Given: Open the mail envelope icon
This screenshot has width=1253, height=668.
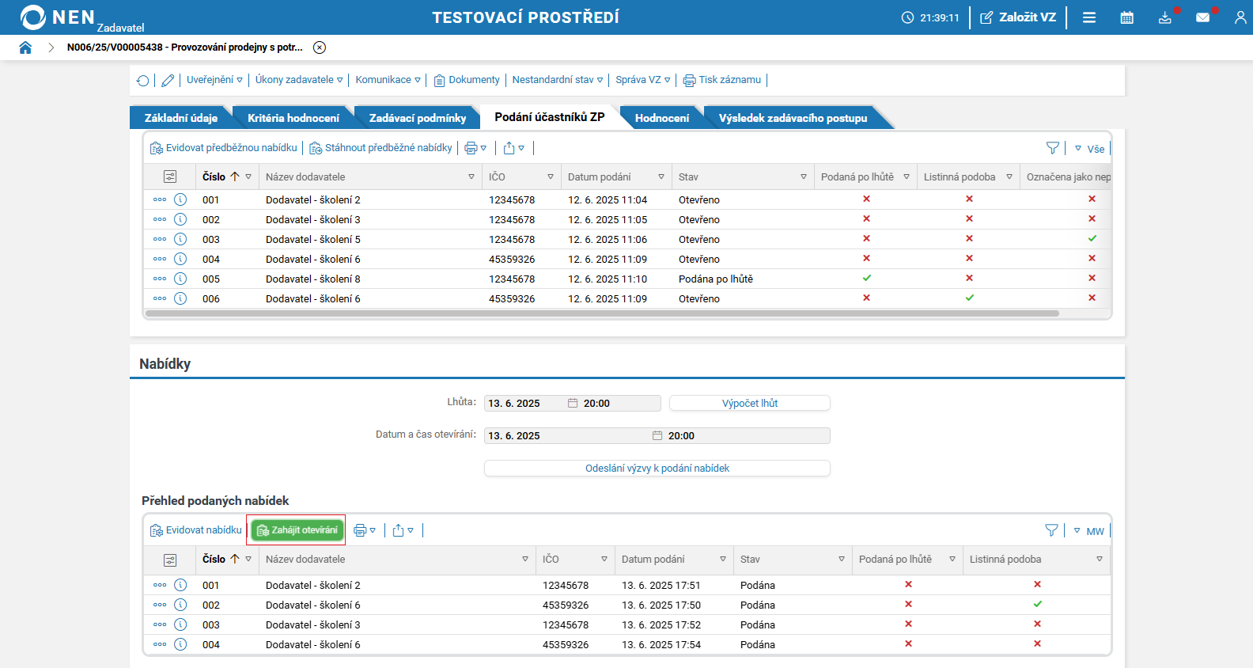Looking at the screenshot, I should coord(1202,17).
